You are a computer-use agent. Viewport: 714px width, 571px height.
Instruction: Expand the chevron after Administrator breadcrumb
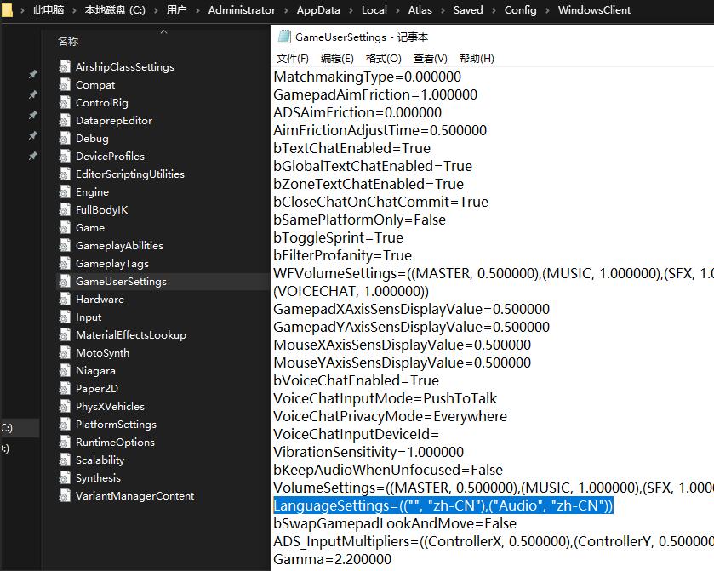[286, 10]
